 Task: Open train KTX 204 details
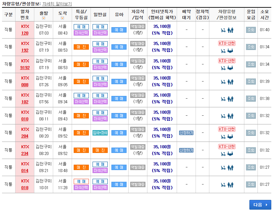(25, 136)
